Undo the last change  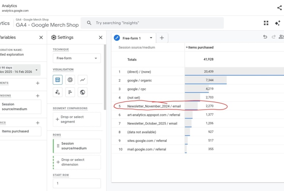pos(265,37)
